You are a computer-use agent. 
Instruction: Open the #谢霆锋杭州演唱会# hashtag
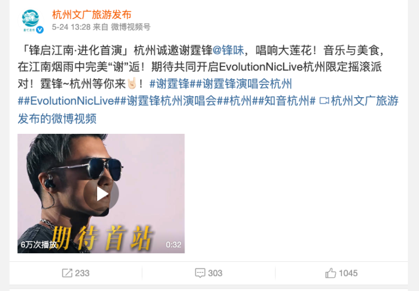tap(172, 101)
